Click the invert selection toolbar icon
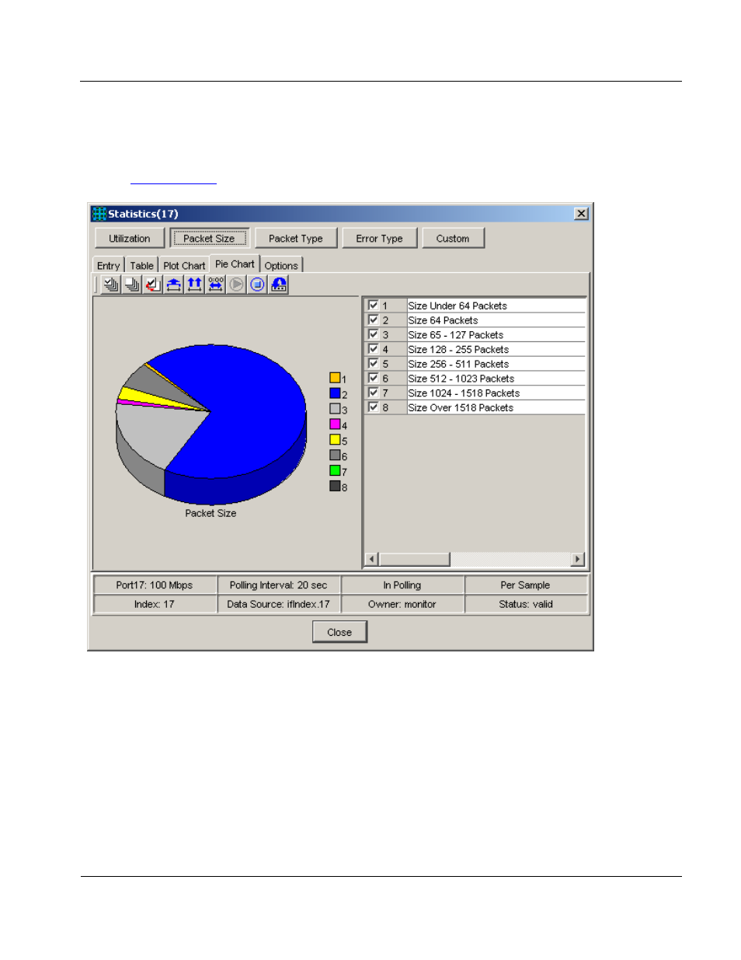Screen dimensions: 741x960 click(153, 285)
